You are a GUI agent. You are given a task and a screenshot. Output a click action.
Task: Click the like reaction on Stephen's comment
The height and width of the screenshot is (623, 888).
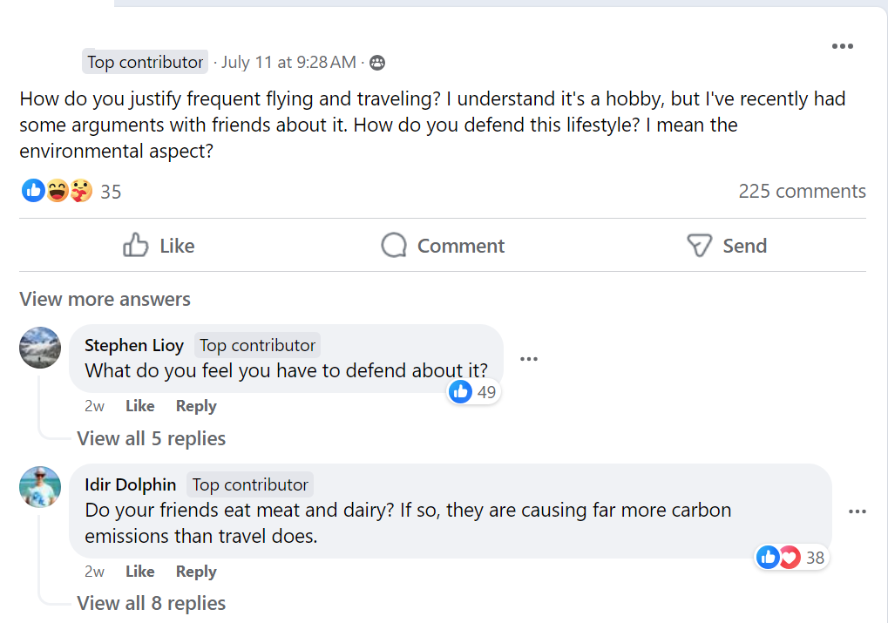461,392
